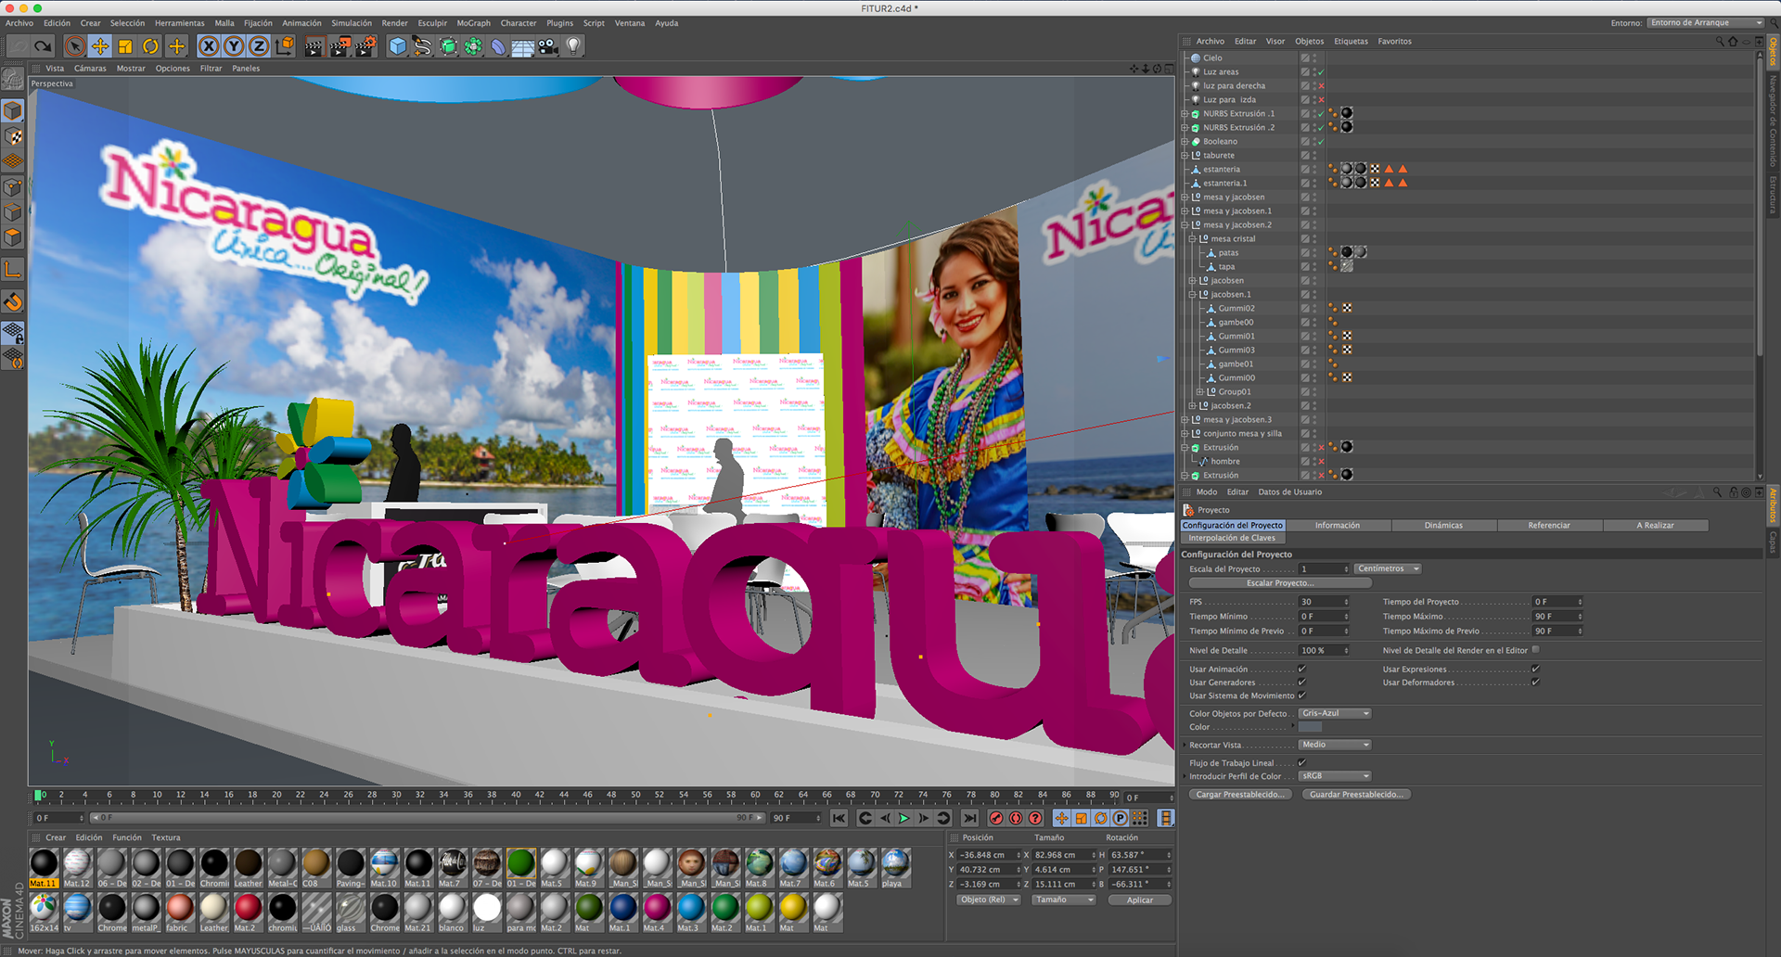This screenshot has height=957, width=1781.
Task: Select the Move tool in top toolbar
Action: [100, 45]
